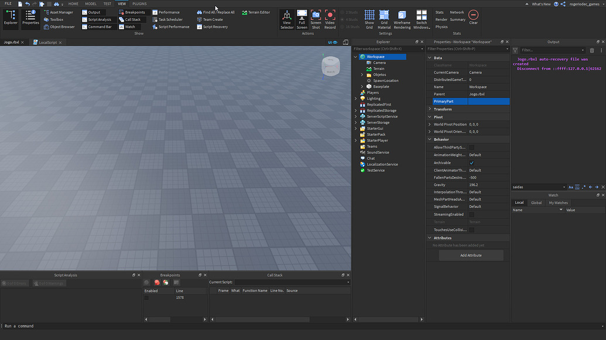The image size is (606, 340).
Task: Switch to the MODEL tab
Action: 91,3
